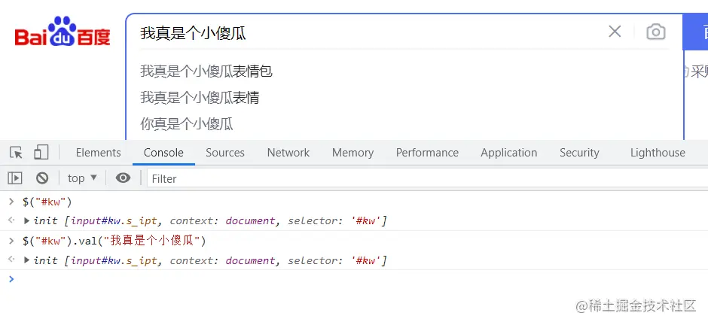
Task: Switch to the Elements tab
Action: pyautogui.click(x=98, y=153)
